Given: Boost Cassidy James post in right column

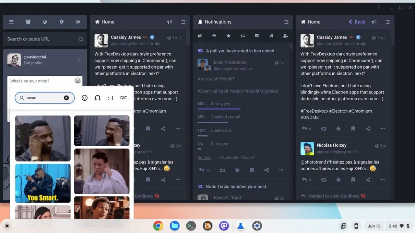Looking at the screenshot, I should (x=324, y=128).
